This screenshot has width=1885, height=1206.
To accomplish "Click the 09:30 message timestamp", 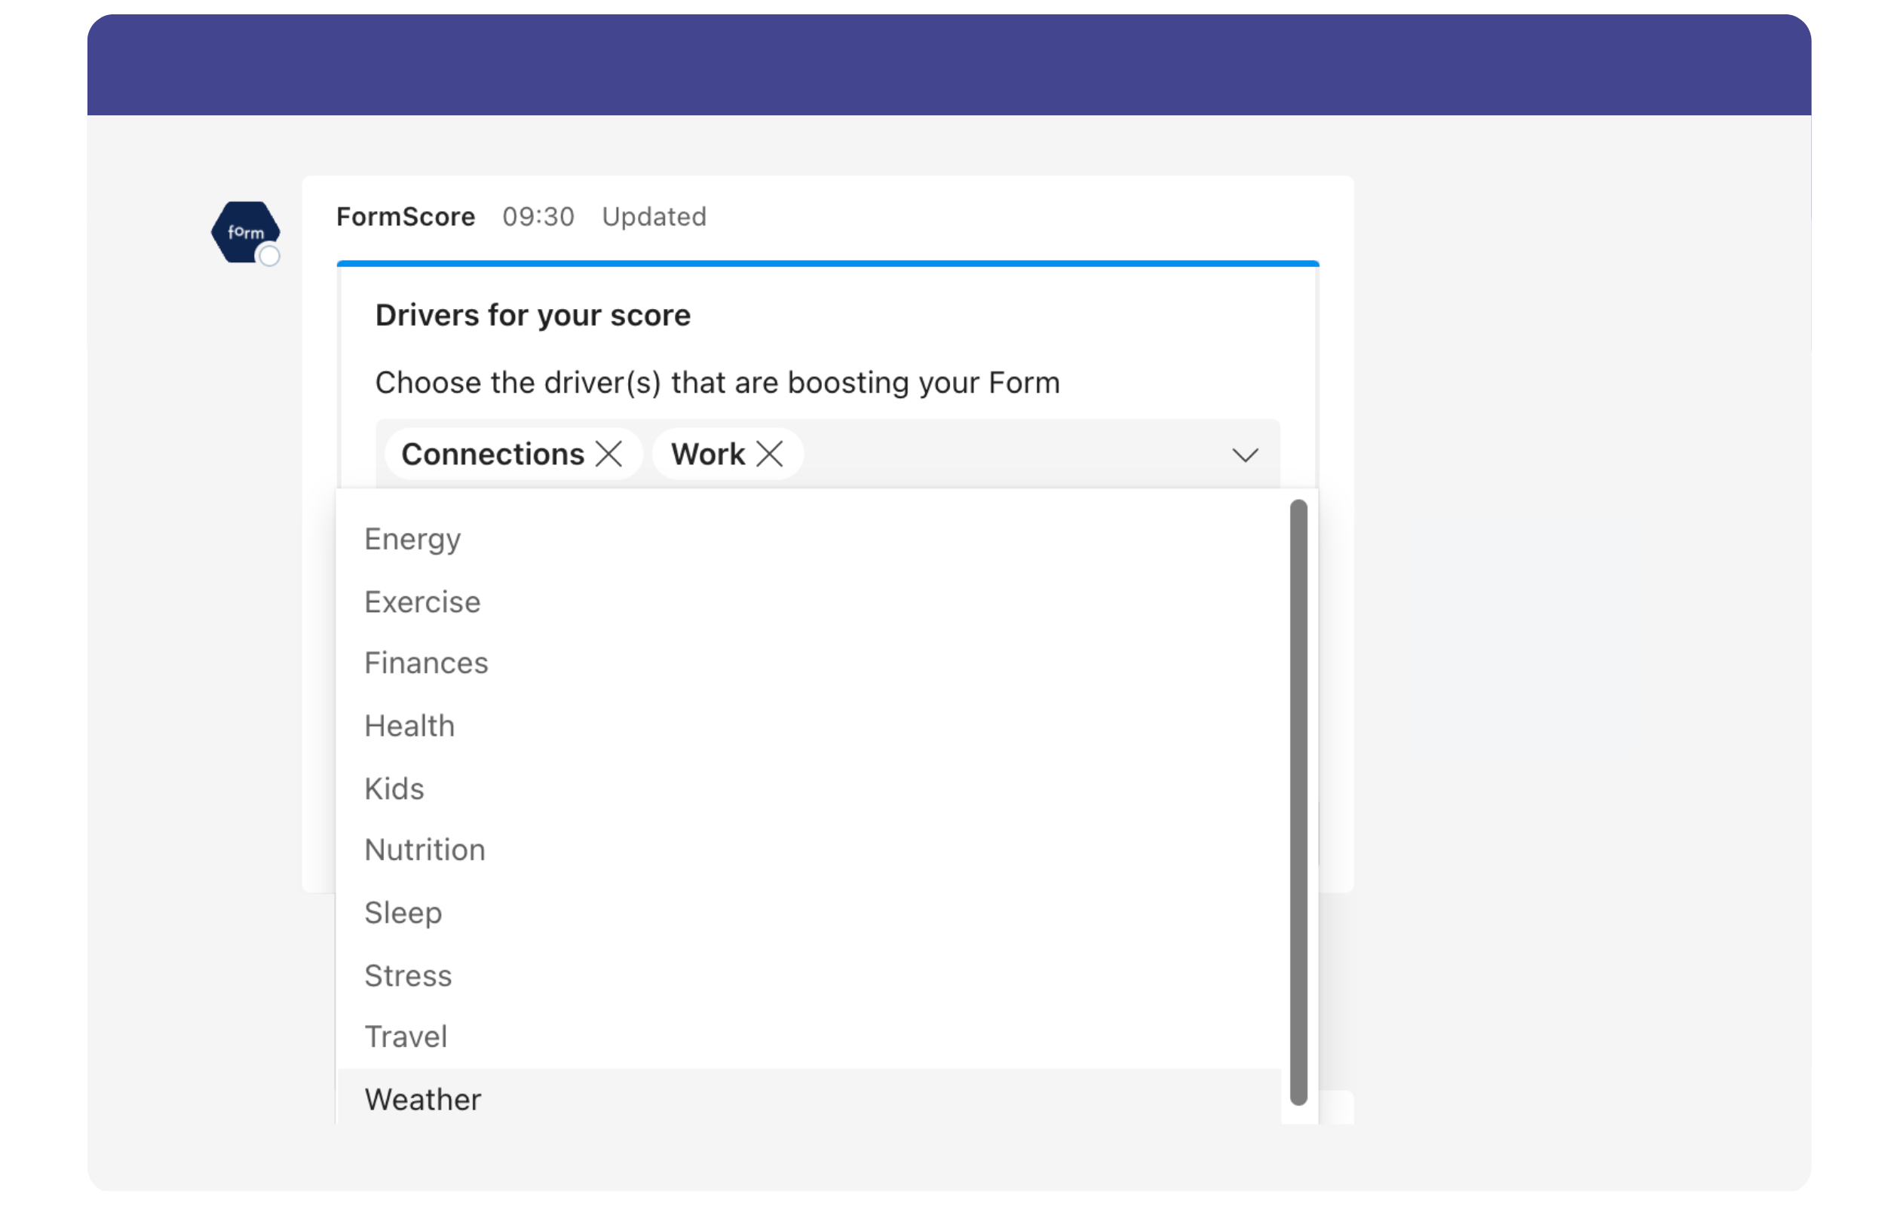I will point(538,217).
